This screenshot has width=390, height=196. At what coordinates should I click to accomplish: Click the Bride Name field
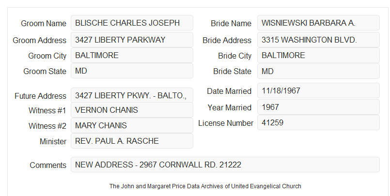tap(318, 23)
